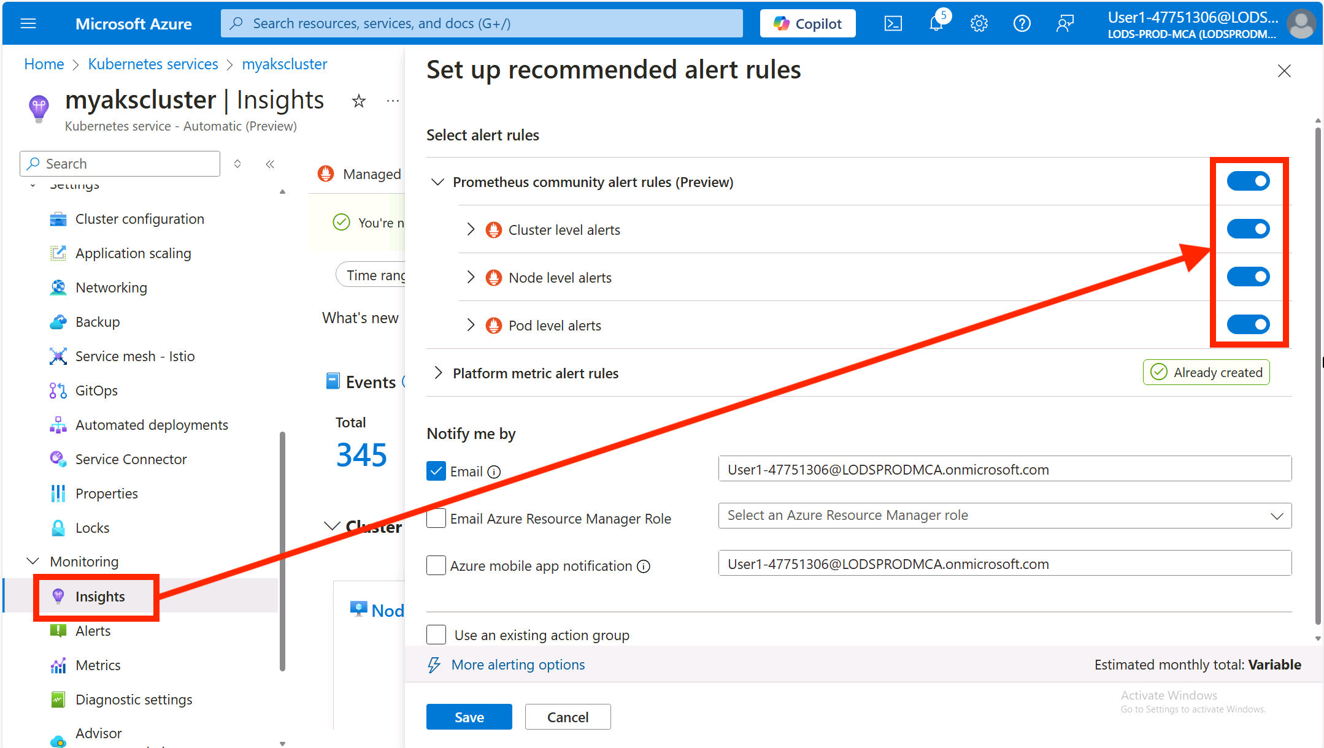Open Insights in the sidebar menu
Screen dimensions: 1324x748
tap(100, 597)
